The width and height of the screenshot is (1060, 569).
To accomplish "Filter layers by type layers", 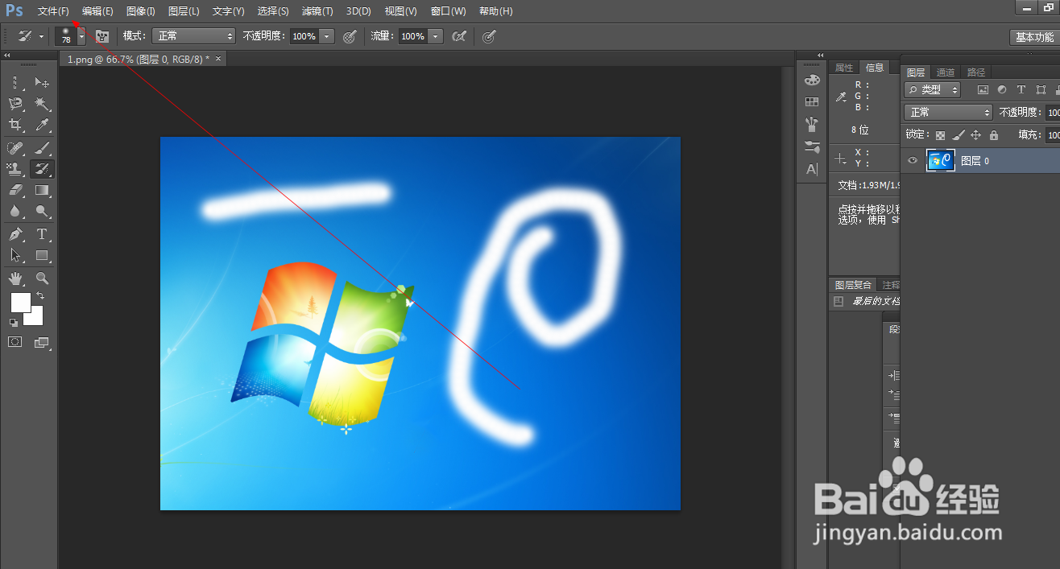I will [1021, 90].
